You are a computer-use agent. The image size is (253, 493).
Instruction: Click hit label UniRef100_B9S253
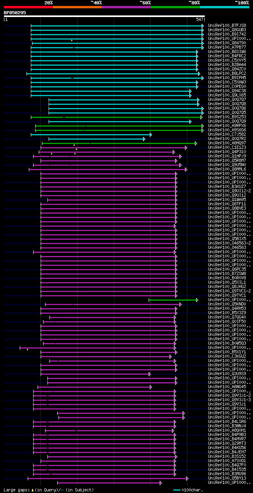tap(227, 117)
